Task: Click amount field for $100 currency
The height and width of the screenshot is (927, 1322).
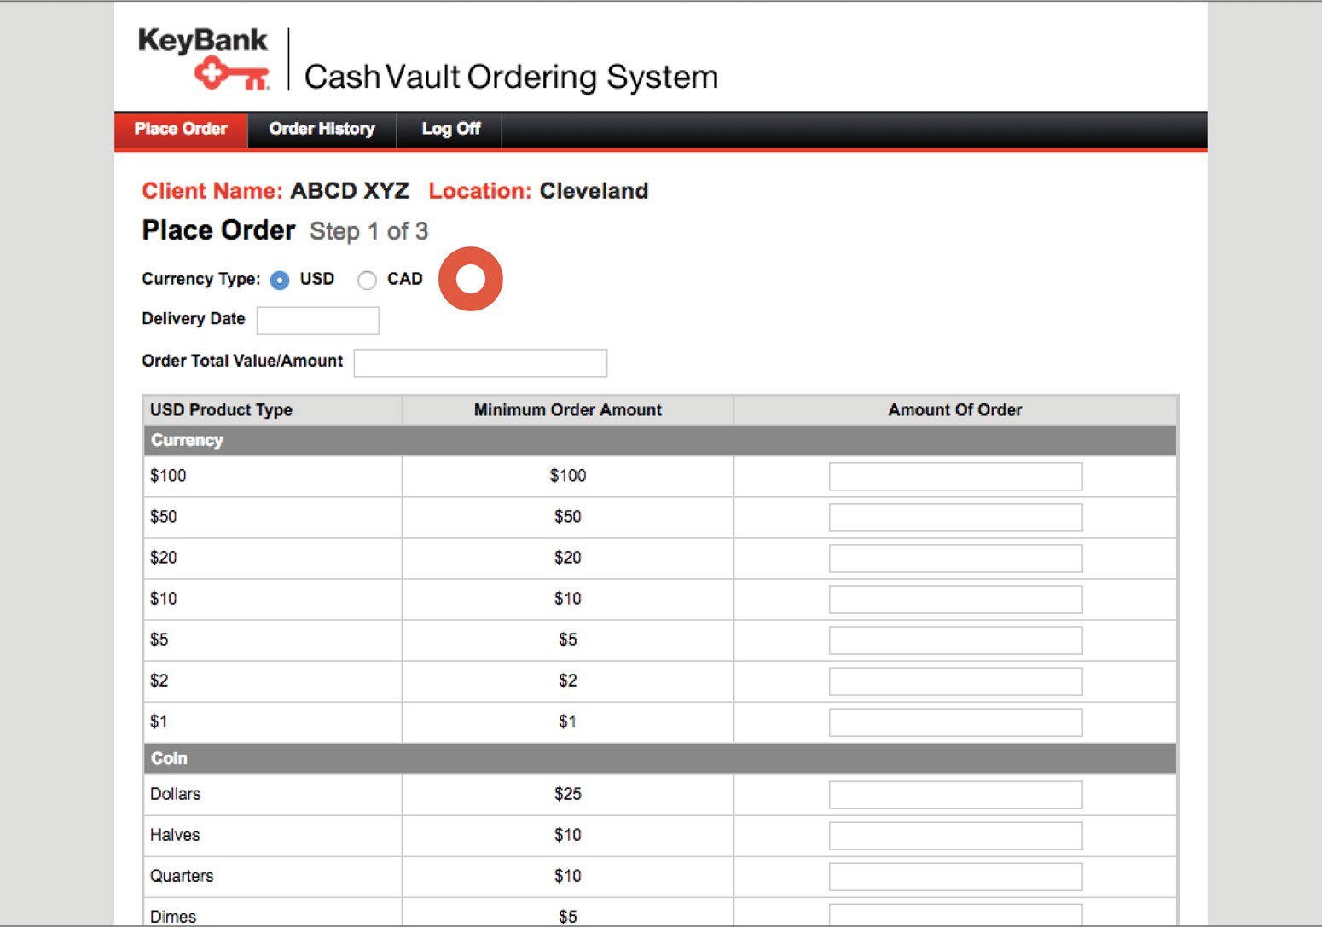Action: [955, 476]
